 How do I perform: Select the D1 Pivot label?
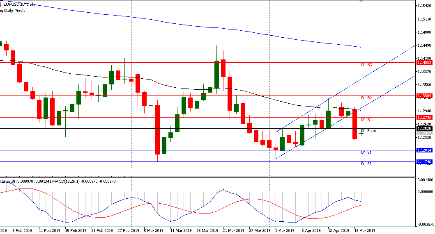click(x=368, y=131)
